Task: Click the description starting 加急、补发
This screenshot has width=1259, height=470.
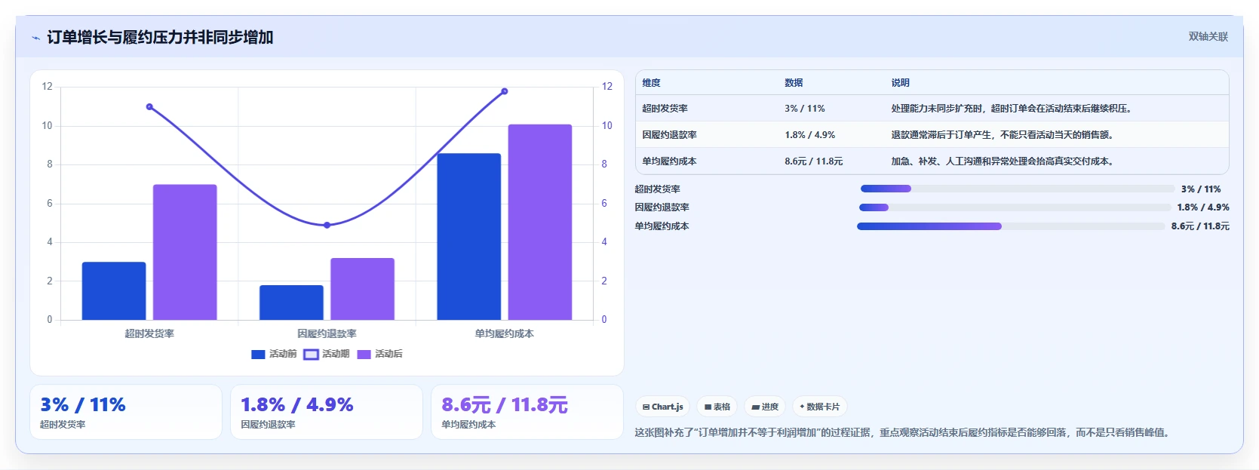Action: pyautogui.click(x=1003, y=161)
